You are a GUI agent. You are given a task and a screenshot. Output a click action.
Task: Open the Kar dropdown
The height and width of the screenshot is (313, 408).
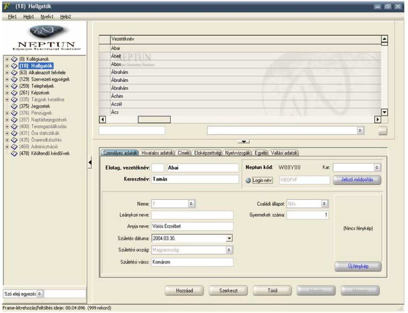pyautogui.click(x=377, y=168)
